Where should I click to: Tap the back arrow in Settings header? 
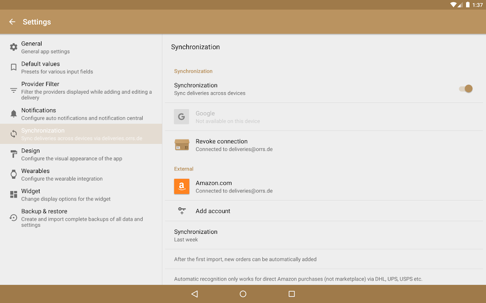point(12,22)
